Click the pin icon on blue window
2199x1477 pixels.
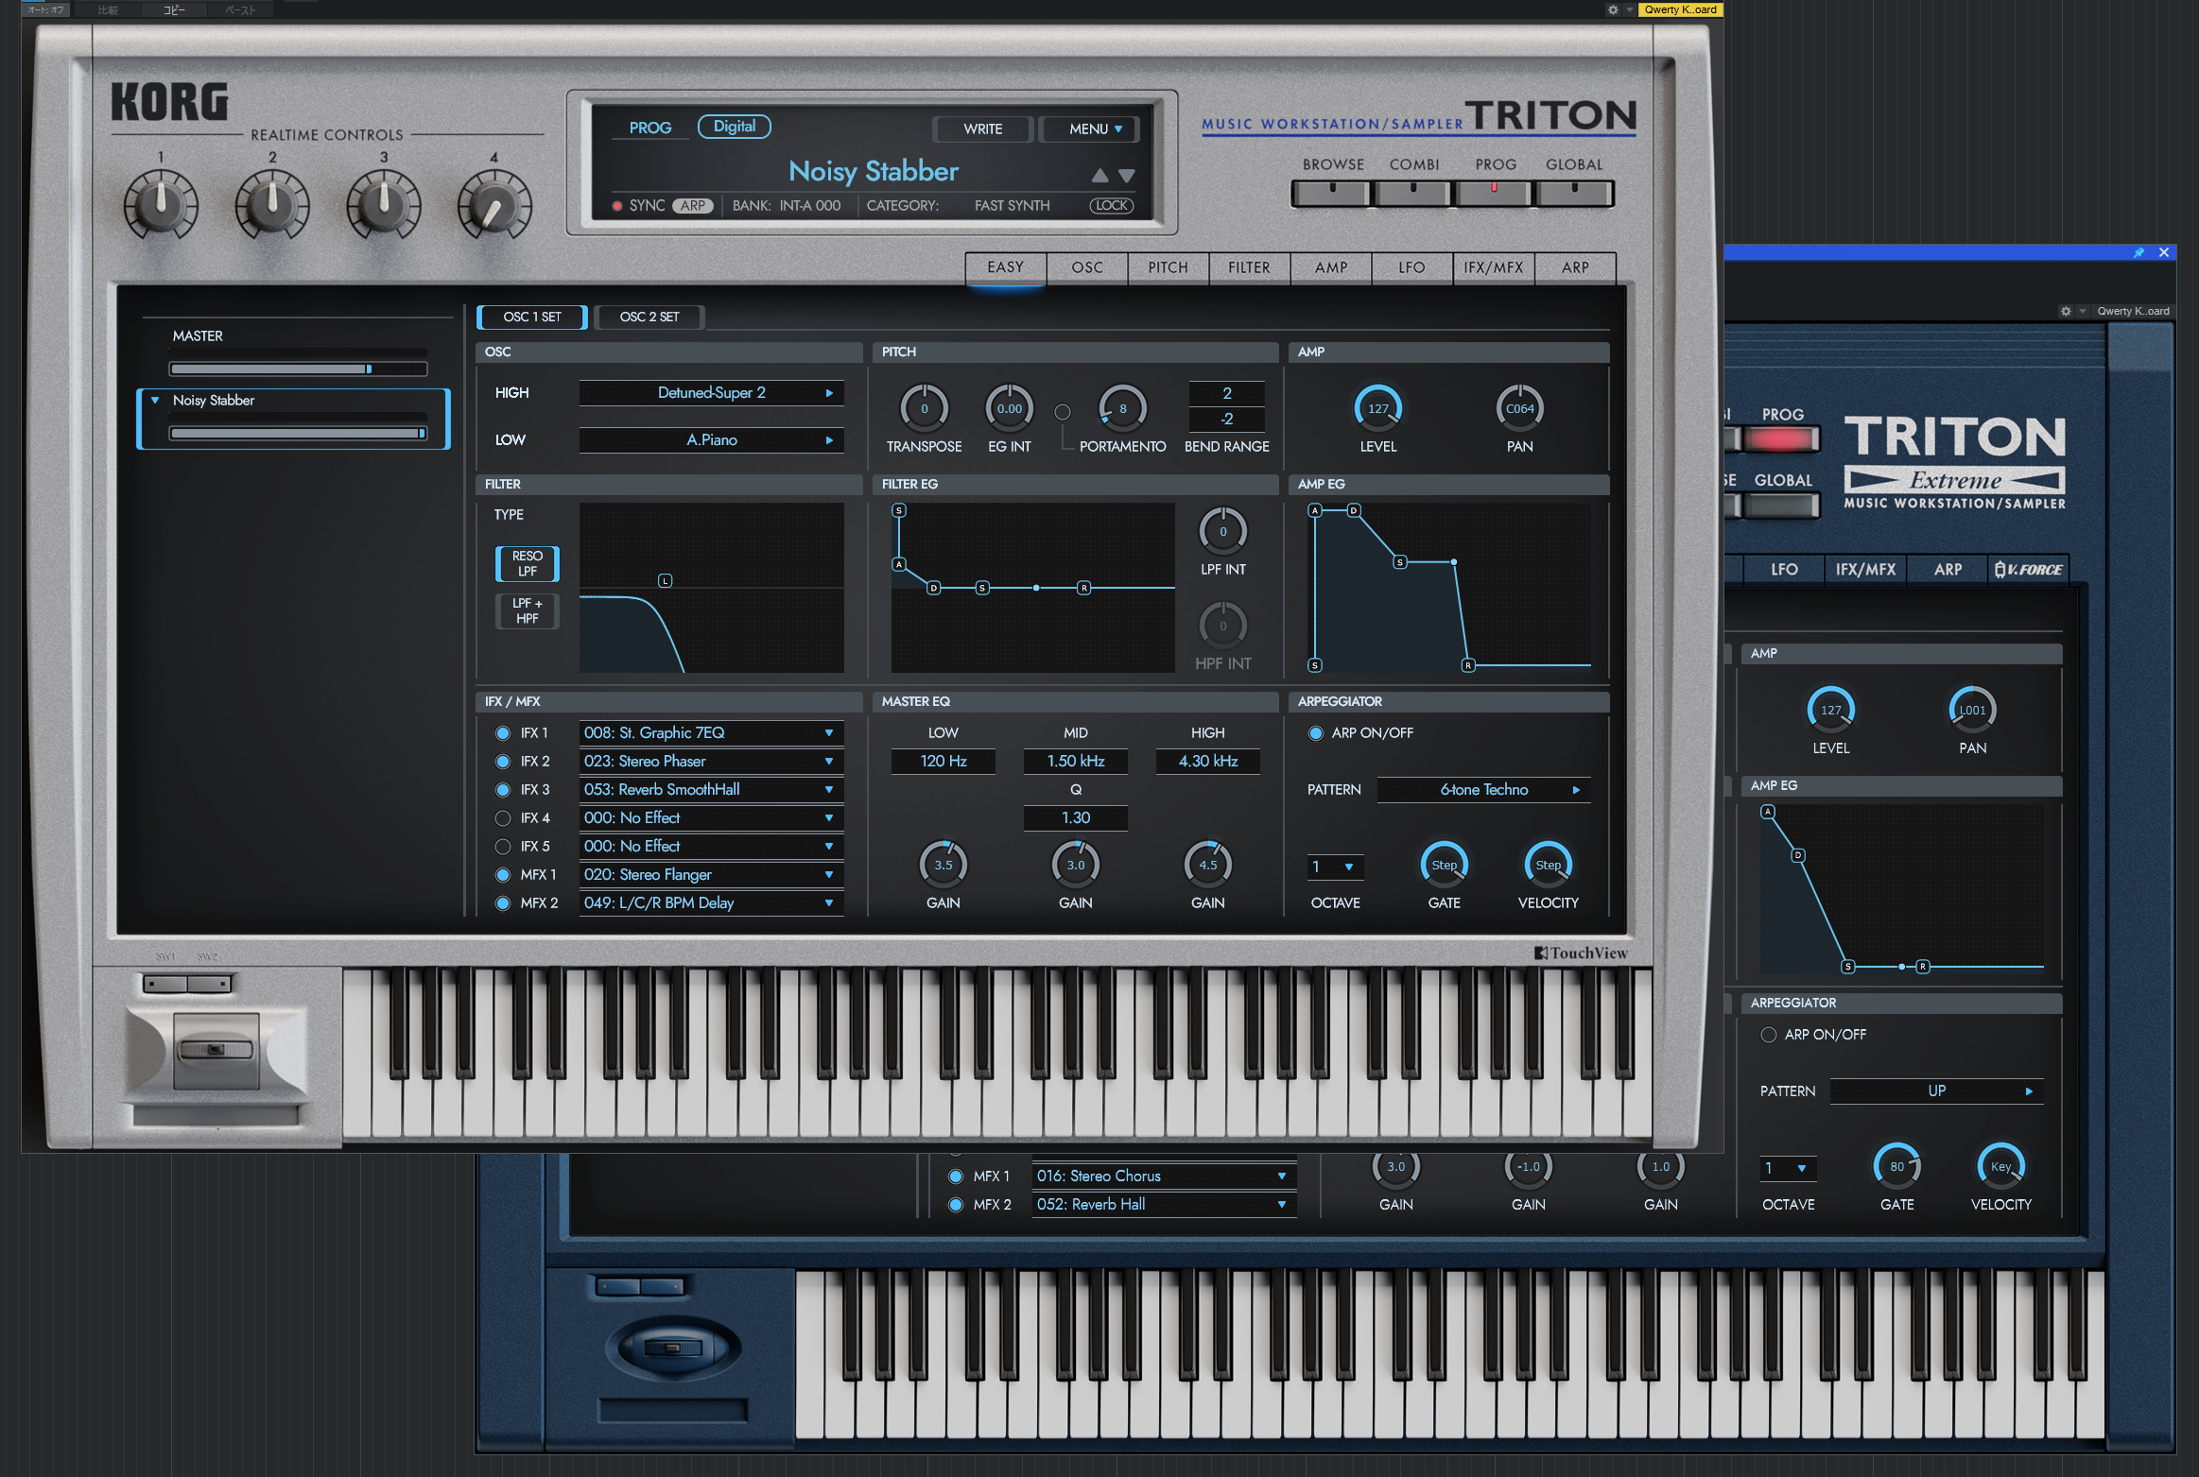[x=2138, y=252]
